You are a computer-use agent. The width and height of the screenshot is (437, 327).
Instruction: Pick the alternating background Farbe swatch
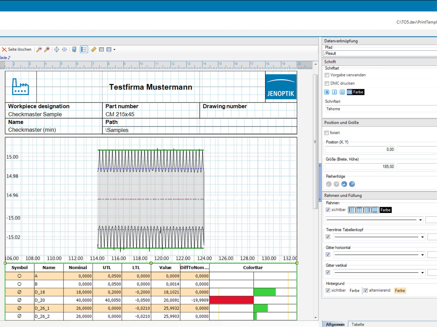[400, 291]
